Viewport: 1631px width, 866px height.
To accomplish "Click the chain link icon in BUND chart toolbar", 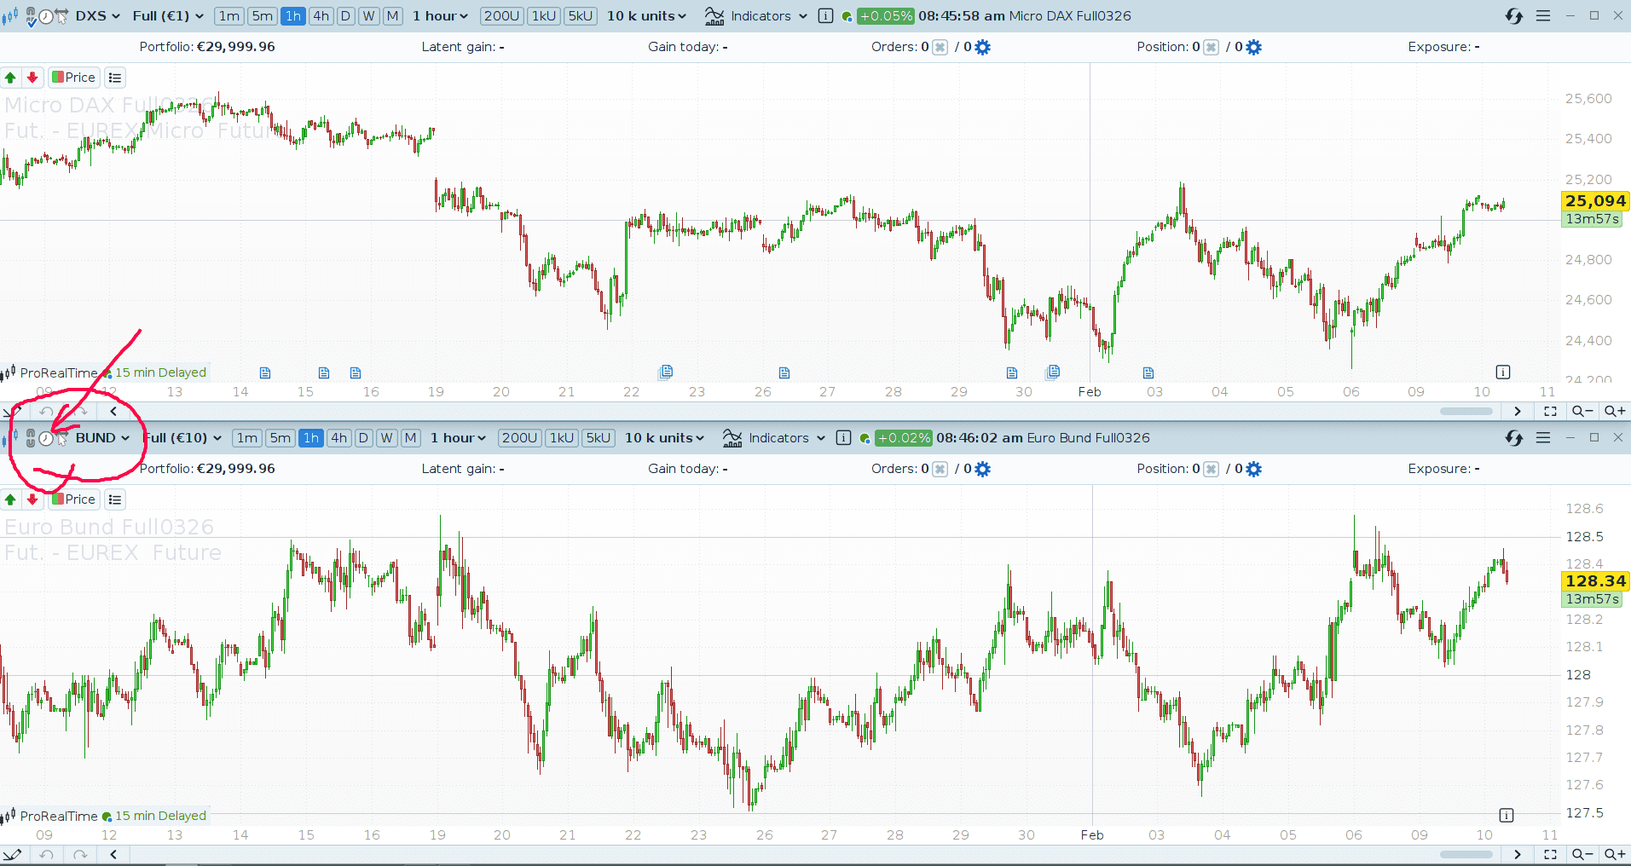I will coord(31,438).
